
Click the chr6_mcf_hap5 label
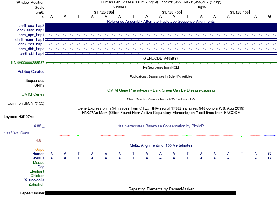click(x=31, y=44)
